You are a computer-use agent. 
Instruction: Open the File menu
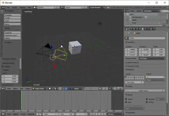8,8
